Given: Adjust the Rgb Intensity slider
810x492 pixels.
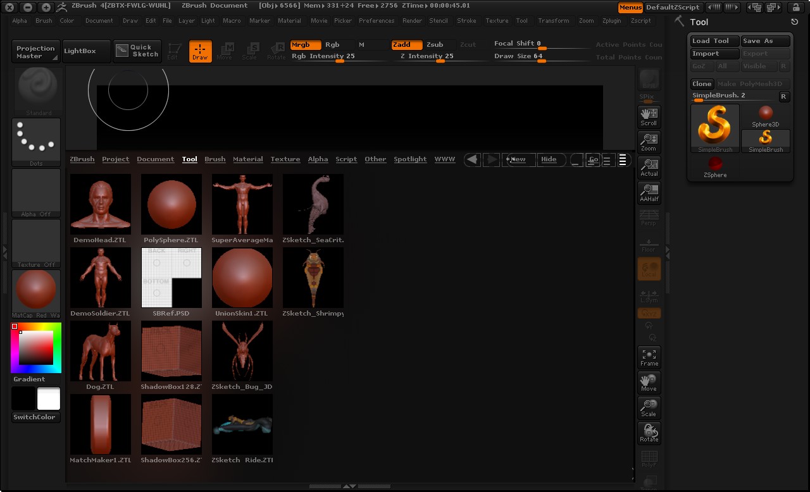Looking at the screenshot, I should coord(339,57).
